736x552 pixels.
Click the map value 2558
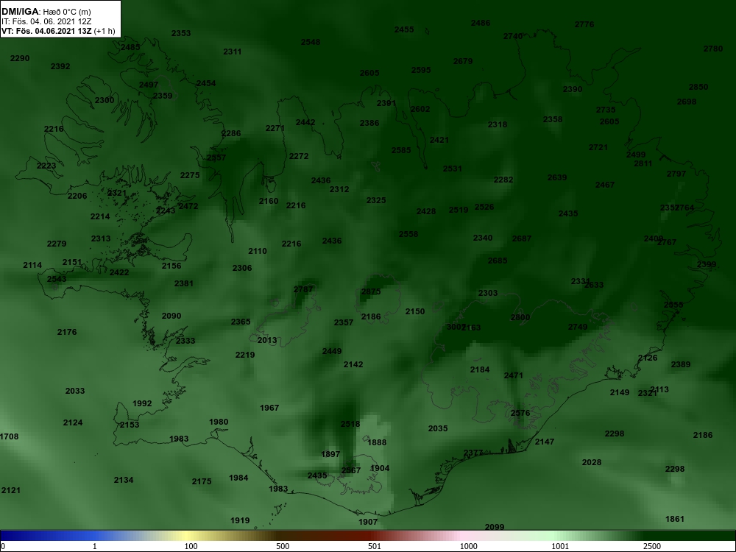coord(408,234)
